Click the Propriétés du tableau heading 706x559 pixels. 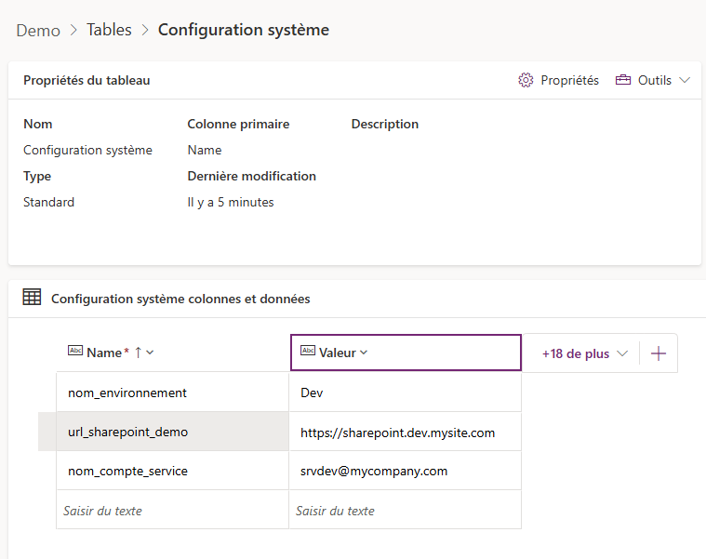(x=87, y=80)
